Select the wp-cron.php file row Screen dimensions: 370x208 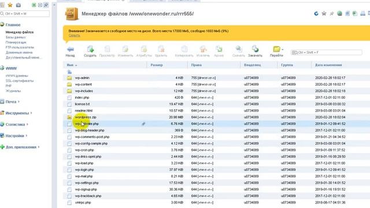click(216, 150)
